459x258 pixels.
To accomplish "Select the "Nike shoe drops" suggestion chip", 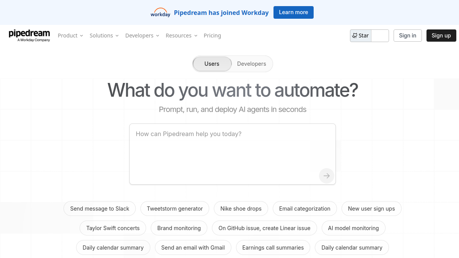I will point(241,209).
